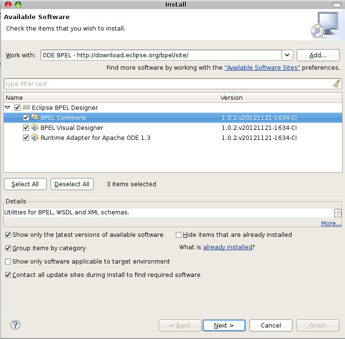345x339 pixels.
Task: Open the Work with dropdown arrow
Action: pyautogui.click(x=287, y=55)
